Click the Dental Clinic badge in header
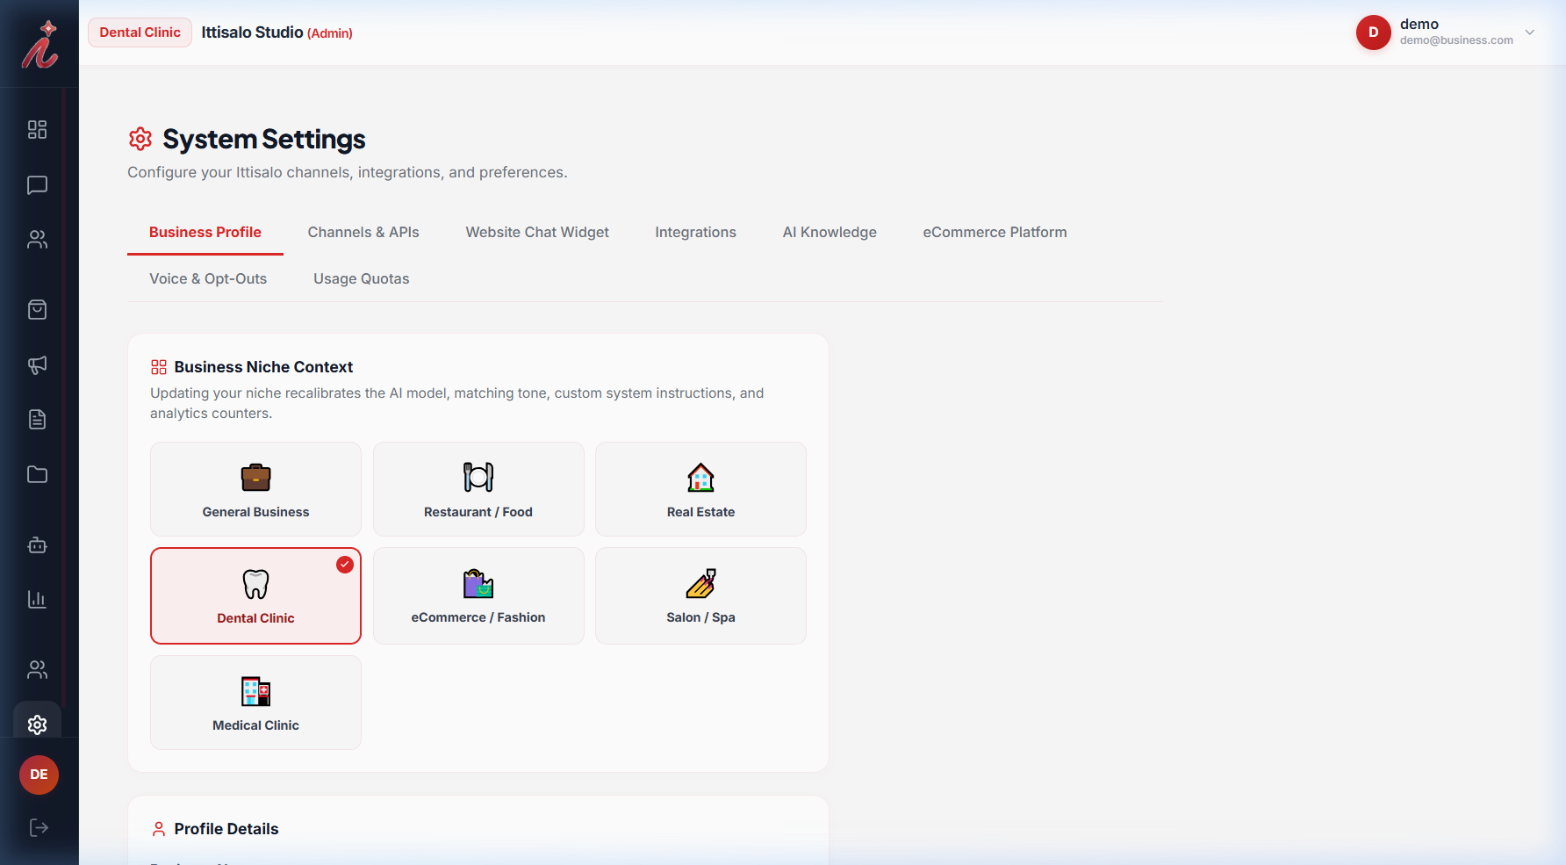Screen dimensions: 1566x865 tap(140, 32)
